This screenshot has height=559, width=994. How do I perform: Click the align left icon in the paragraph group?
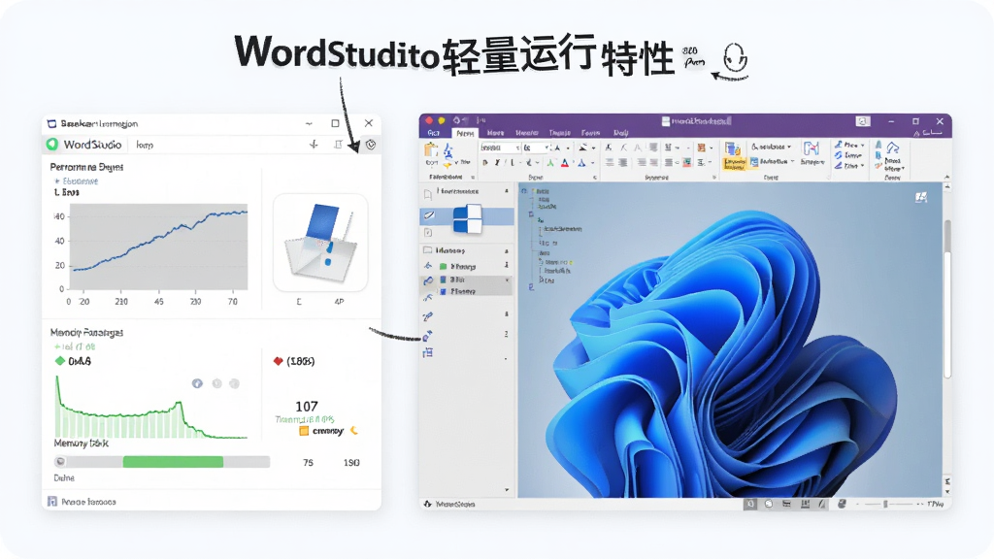coord(610,163)
